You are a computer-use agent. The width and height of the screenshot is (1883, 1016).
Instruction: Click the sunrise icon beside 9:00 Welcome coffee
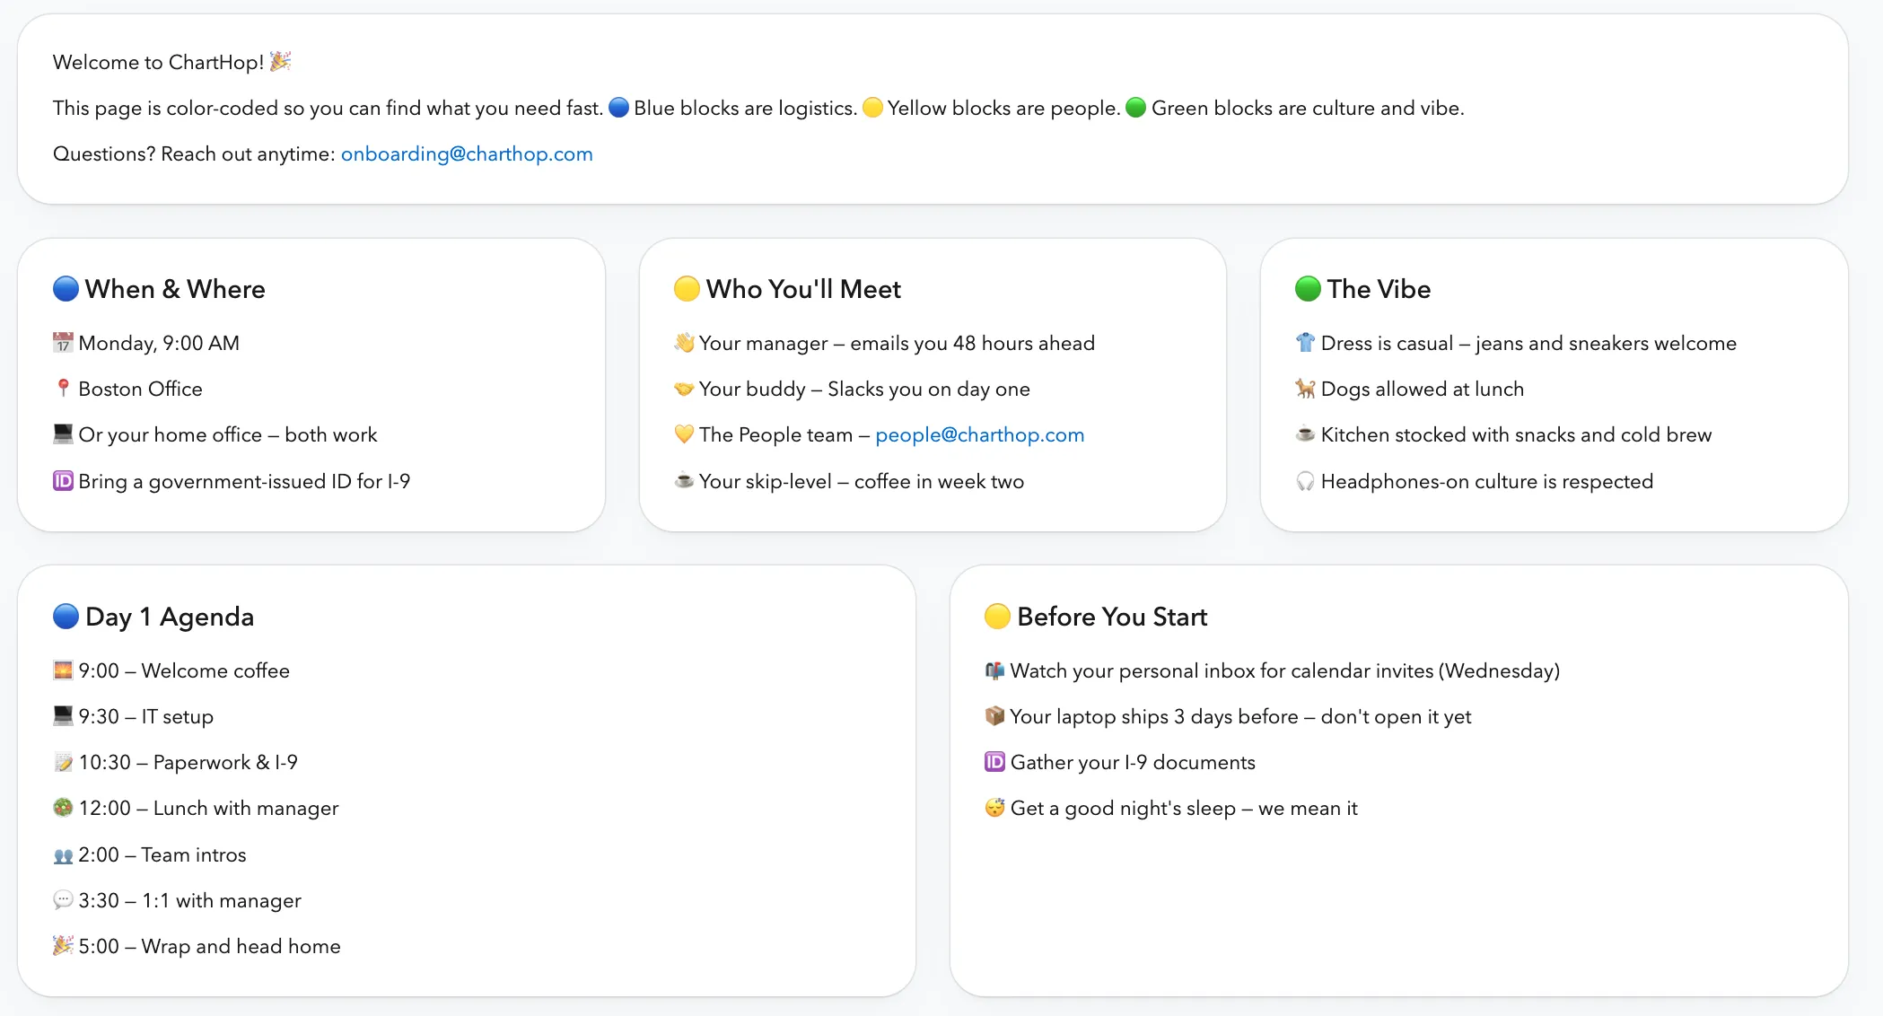[63, 670]
